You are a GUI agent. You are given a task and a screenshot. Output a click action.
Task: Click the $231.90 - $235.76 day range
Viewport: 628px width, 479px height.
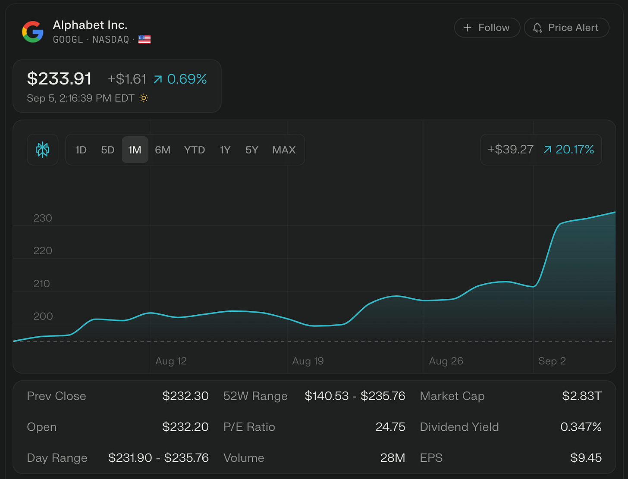(158, 458)
